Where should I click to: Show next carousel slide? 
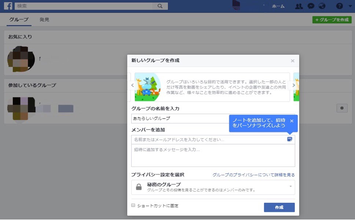coord(294,85)
